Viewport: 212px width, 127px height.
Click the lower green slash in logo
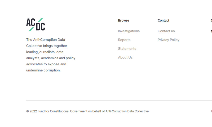(x=31, y=29)
